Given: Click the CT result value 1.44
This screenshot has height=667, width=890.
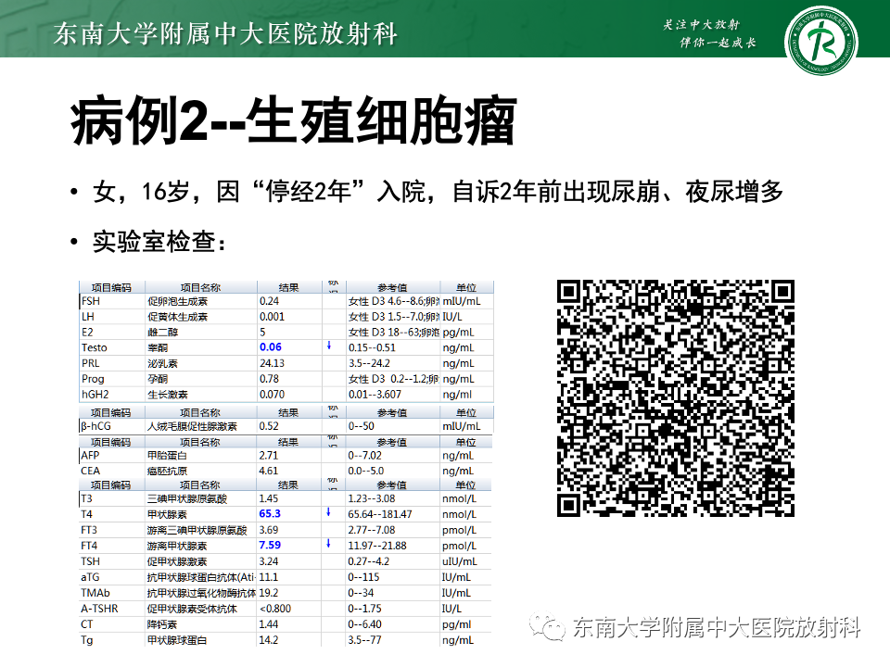Looking at the screenshot, I should point(269,623).
